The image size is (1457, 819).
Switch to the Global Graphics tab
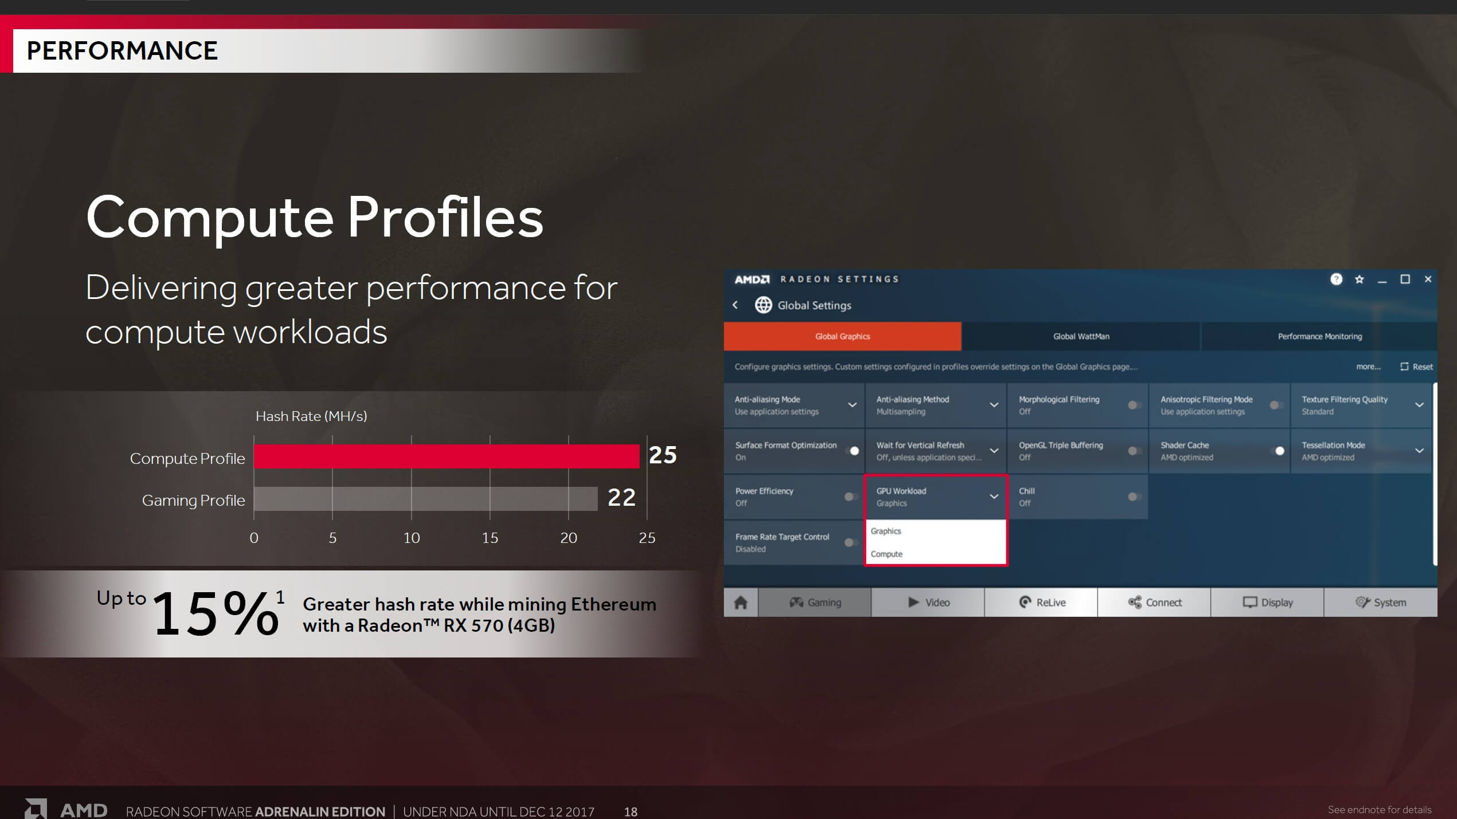pyautogui.click(x=843, y=336)
